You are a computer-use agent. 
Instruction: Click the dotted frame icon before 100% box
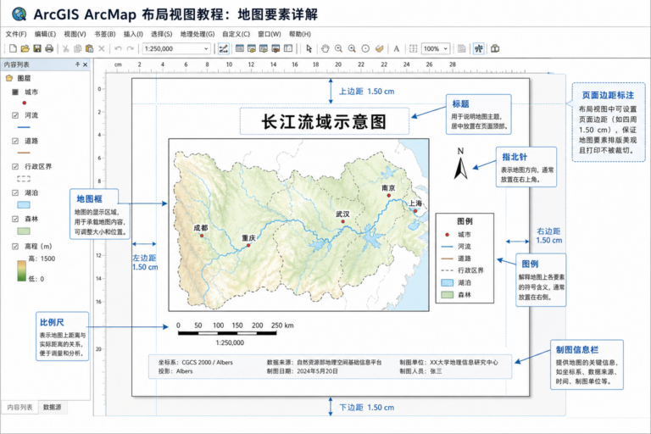(413, 48)
